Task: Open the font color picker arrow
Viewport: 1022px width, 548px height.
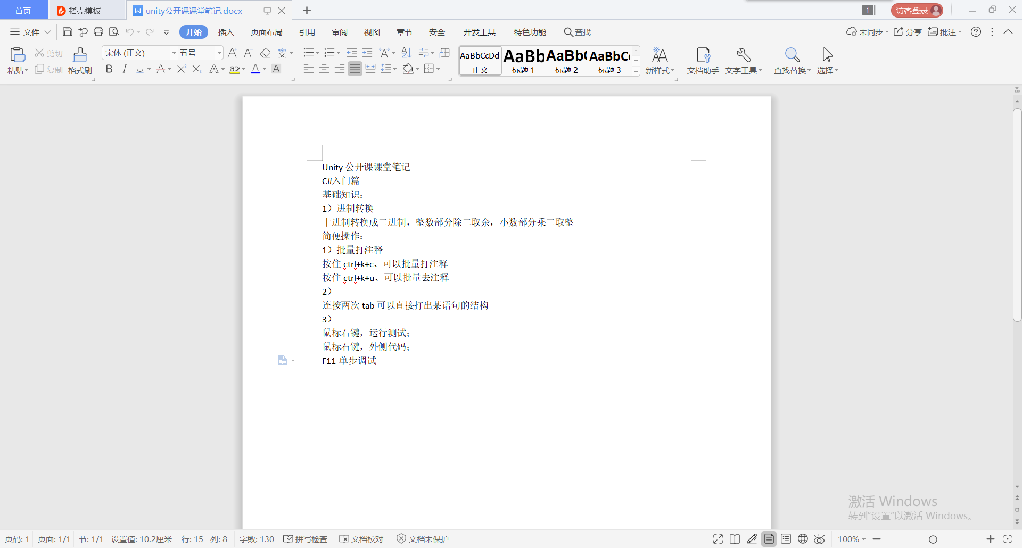Action: [x=265, y=69]
